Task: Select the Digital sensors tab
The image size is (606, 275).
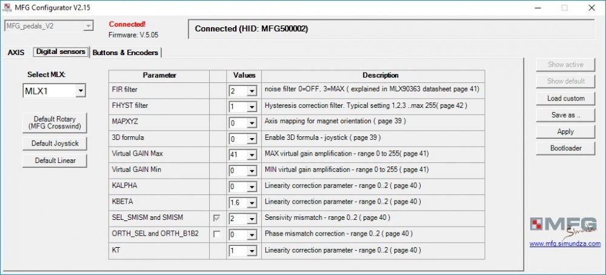Action: [61, 51]
